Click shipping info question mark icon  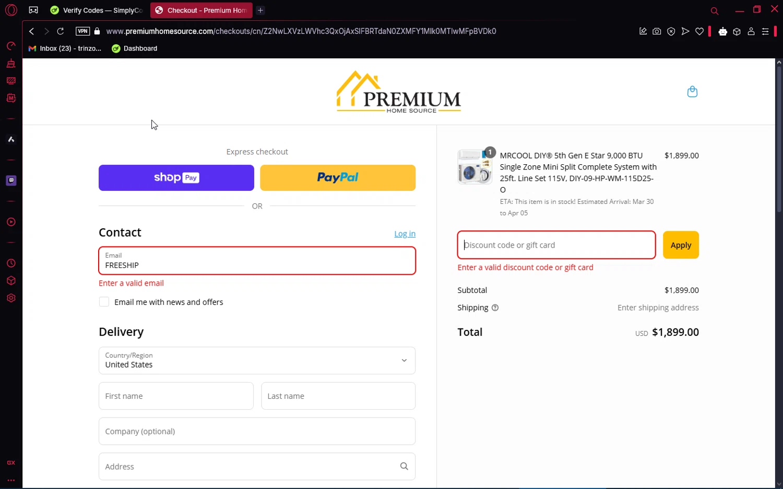495,308
